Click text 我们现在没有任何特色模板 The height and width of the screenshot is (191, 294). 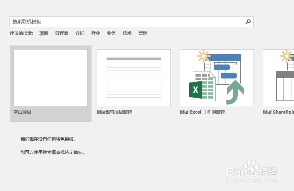click(48, 139)
